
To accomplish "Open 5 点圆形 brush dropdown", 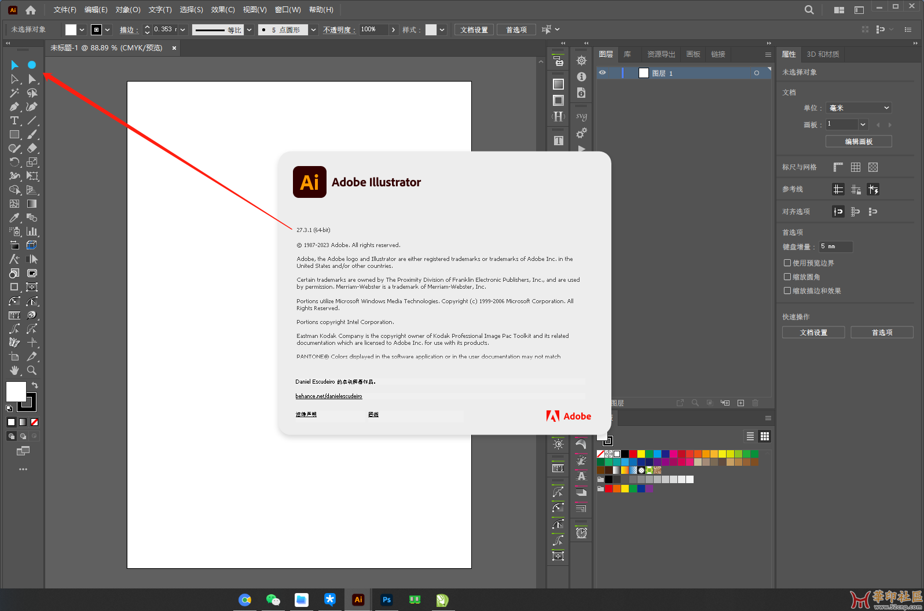I will (x=313, y=30).
